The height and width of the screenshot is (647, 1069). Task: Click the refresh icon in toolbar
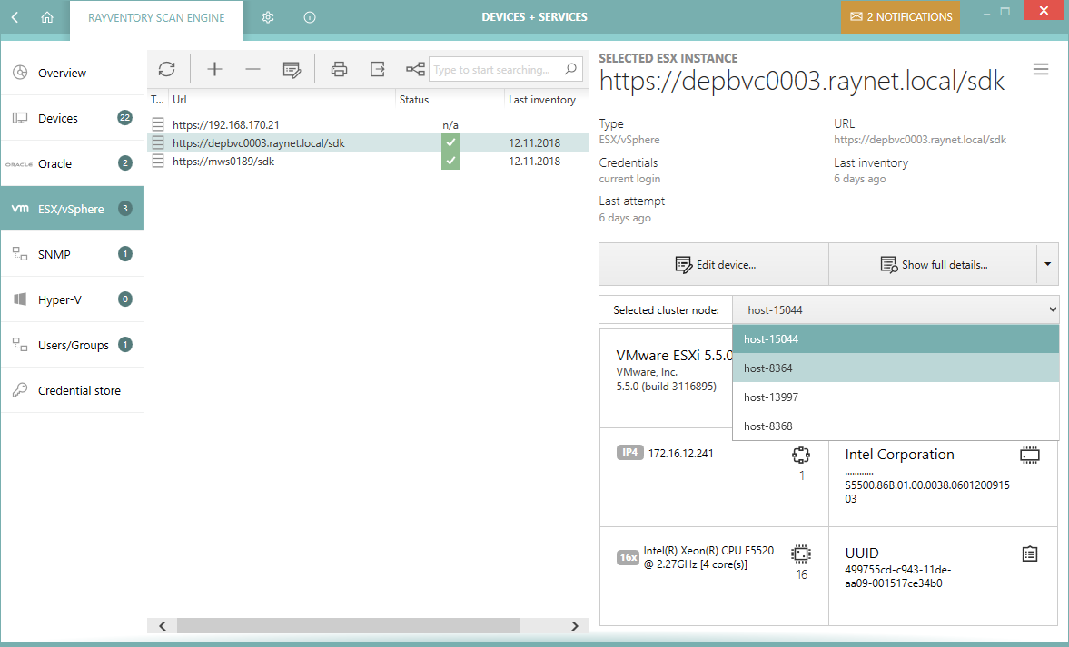166,70
